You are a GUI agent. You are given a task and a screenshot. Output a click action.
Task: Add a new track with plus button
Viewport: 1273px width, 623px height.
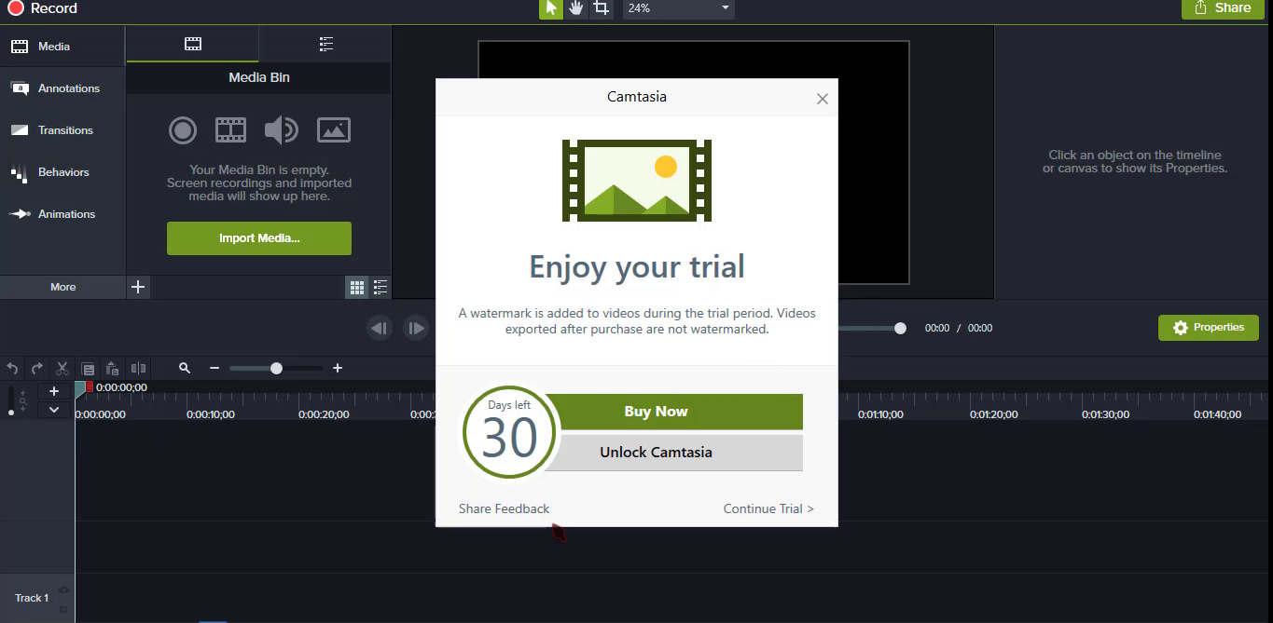[x=54, y=391]
